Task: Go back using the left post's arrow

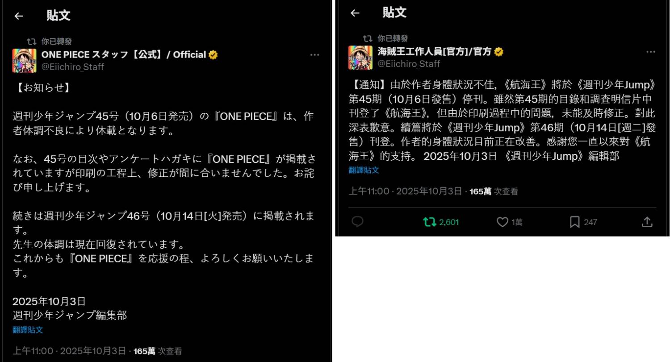Action: tap(18, 16)
